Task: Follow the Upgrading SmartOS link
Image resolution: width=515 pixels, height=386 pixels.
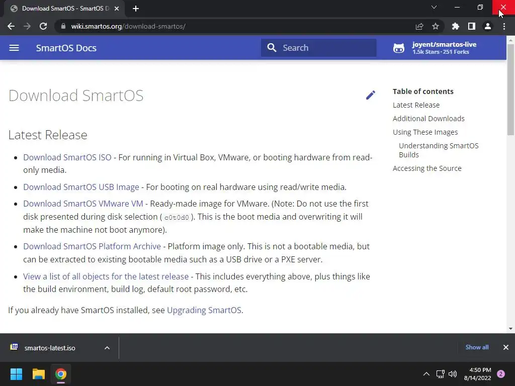Action: point(204,311)
